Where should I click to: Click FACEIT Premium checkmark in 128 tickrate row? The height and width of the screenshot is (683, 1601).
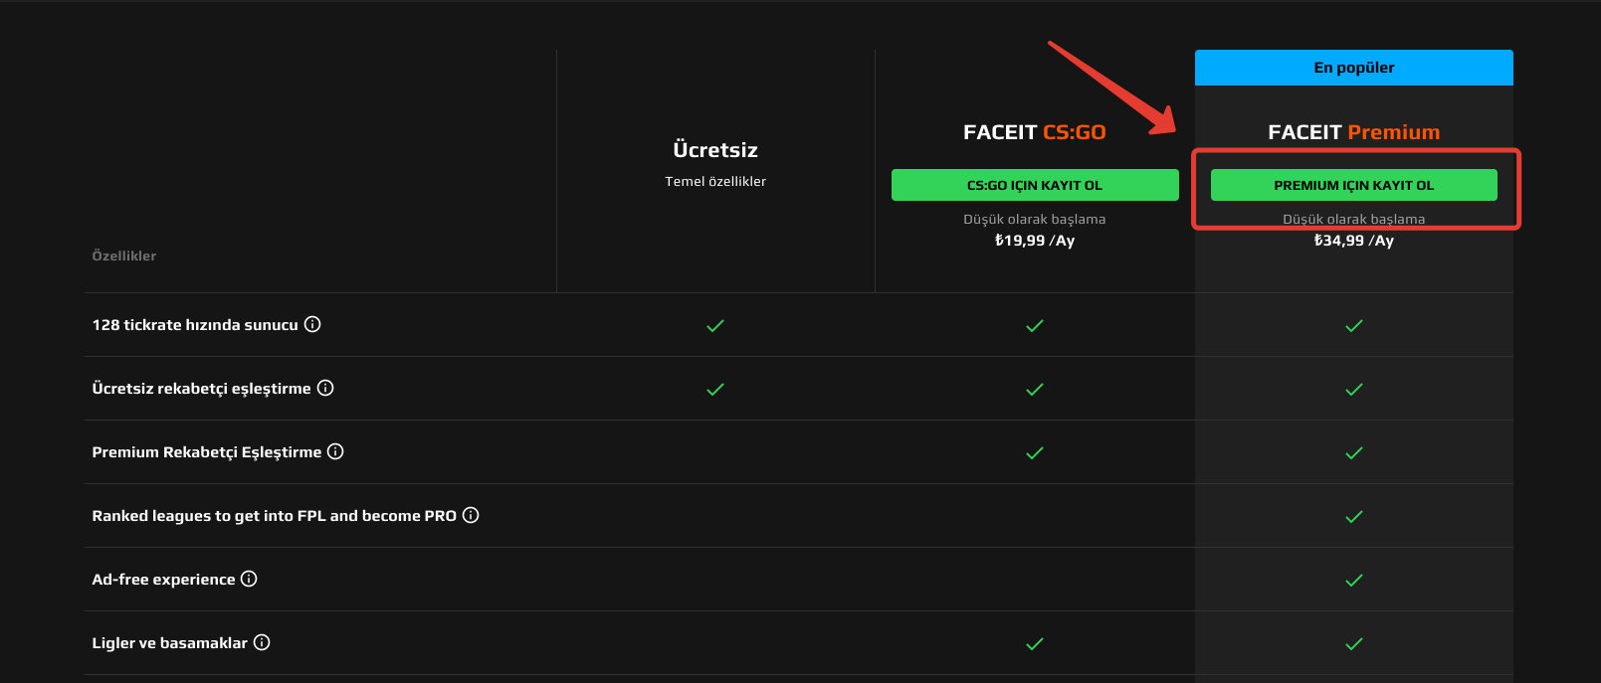coord(1354,325)
